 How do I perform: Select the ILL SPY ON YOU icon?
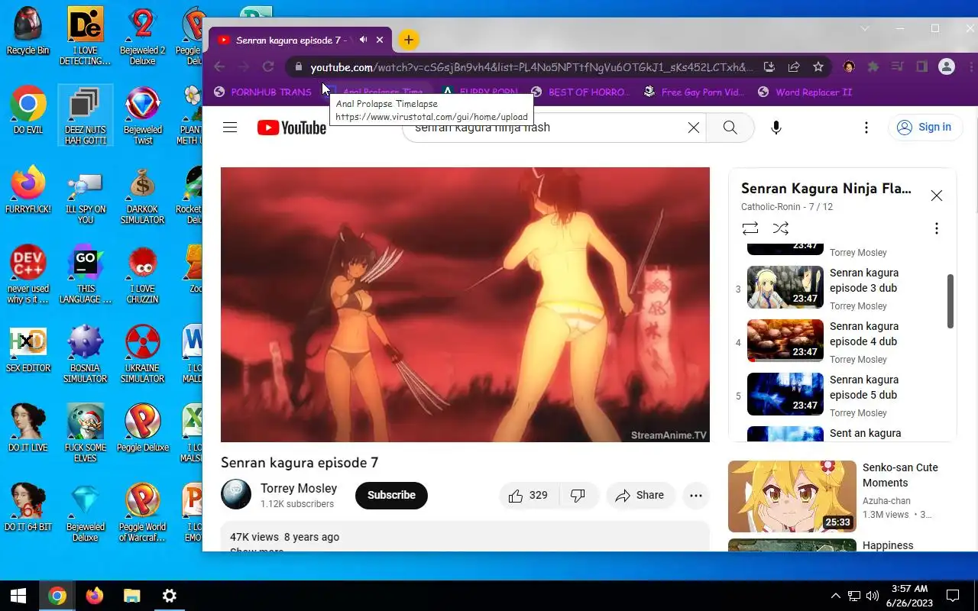[86, 197]
